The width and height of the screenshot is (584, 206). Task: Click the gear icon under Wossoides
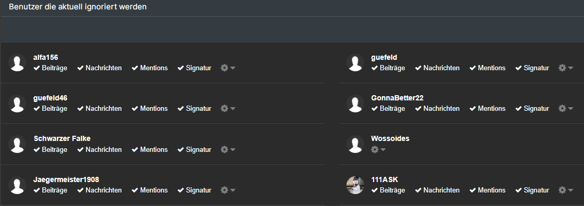[x=375, y=149]
